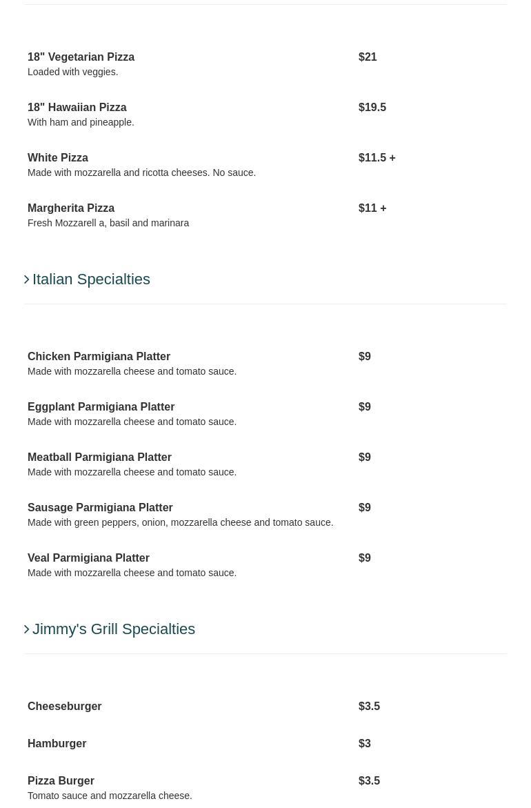
Task: Choose the Margherita Pizza menu item
Action: (x=71, y=208)
